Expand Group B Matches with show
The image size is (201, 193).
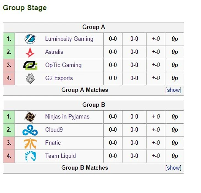[x=173, y=168]
